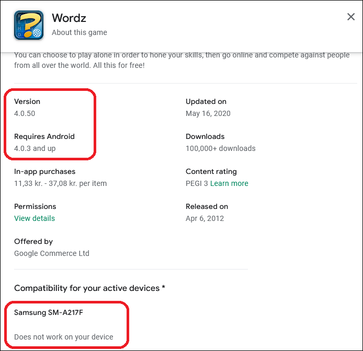
Task: Select the Wordz title text
Action: (69, 18)
